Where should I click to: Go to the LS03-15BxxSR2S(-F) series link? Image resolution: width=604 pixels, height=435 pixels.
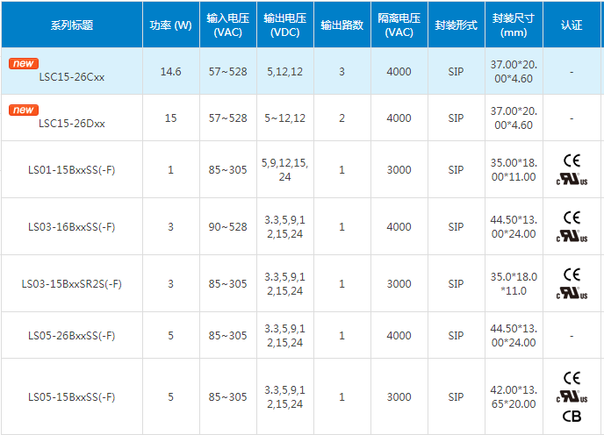click(71, 284)
